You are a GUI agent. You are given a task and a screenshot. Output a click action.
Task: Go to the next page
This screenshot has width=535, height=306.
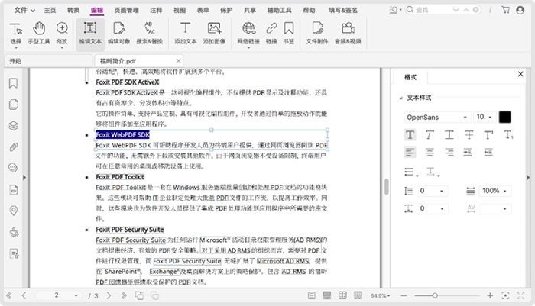point(109,295)
